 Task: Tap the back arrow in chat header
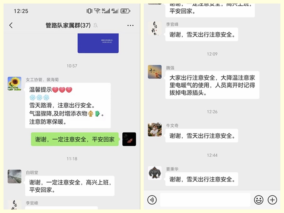pos(11,25)
